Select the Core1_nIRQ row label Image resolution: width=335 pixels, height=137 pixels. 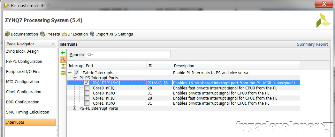104,103
